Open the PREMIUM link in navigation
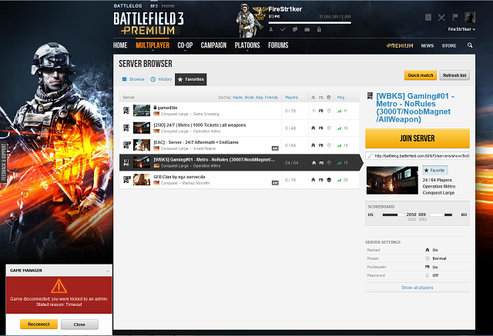 pyautogui.click(x=400, y=45)
